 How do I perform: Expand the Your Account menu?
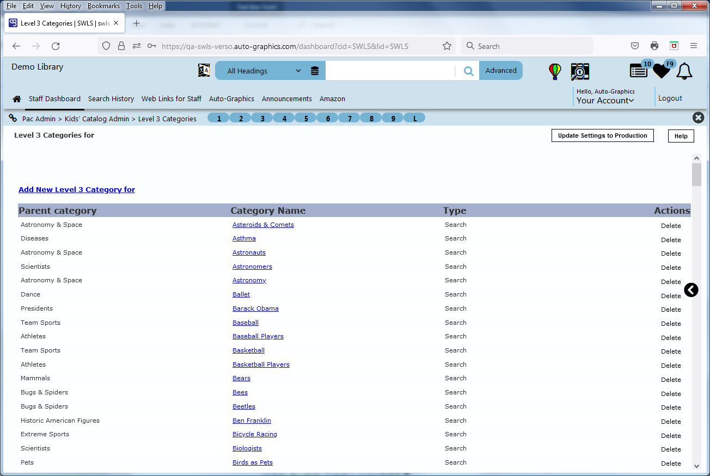[605, 101]
